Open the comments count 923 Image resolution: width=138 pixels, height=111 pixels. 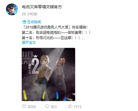point(54,107)
